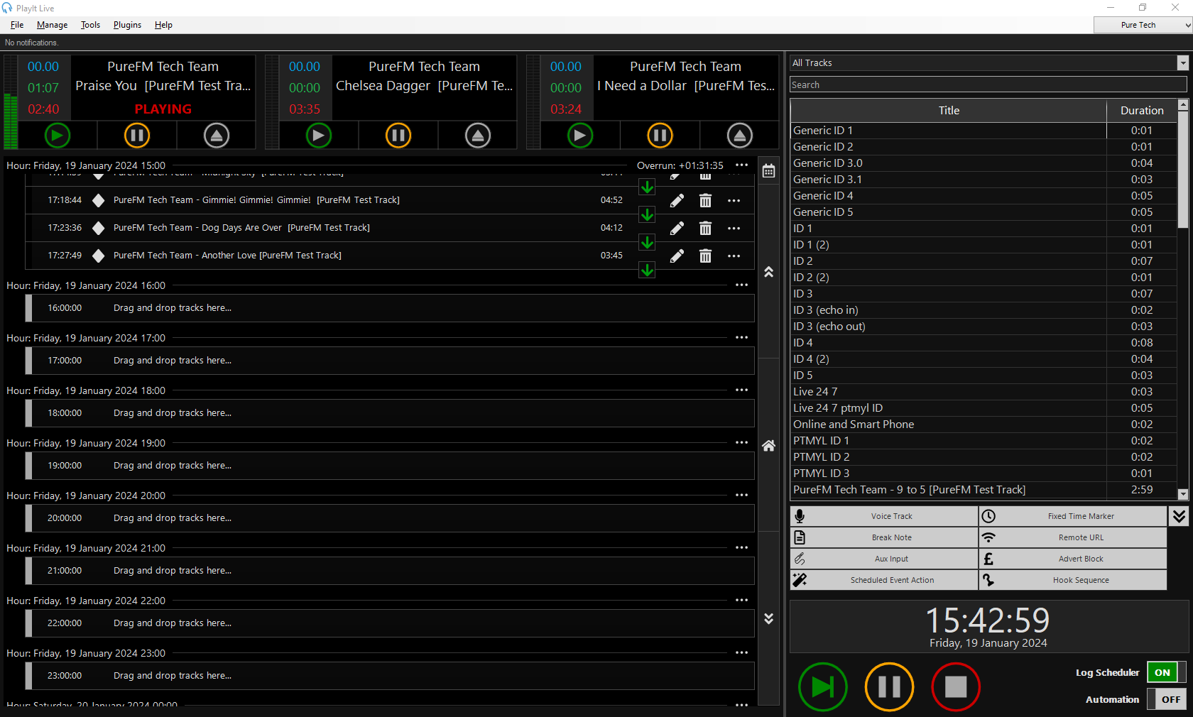Jump down with double chevron in log
This screenshot has width=1193, height=717.
768,618
